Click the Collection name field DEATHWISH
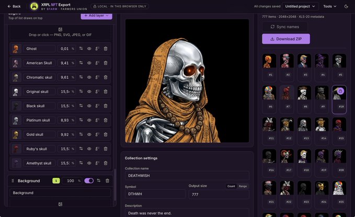 [187, 176]
